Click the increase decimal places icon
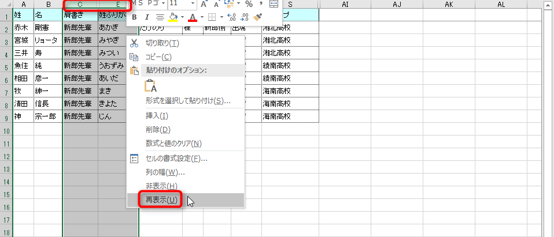Viewport: 554px width, 237px height. click(232, 17)
